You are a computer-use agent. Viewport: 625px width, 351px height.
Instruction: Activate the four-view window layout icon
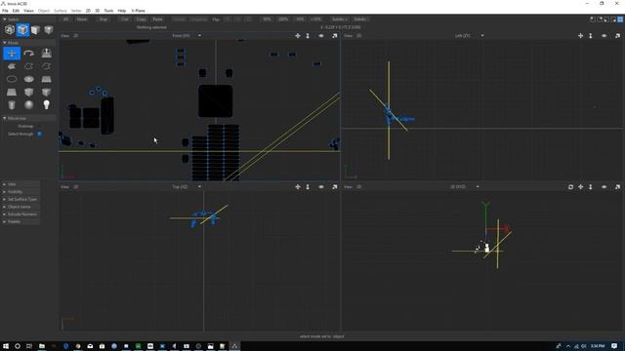click(x=620, y=19)
